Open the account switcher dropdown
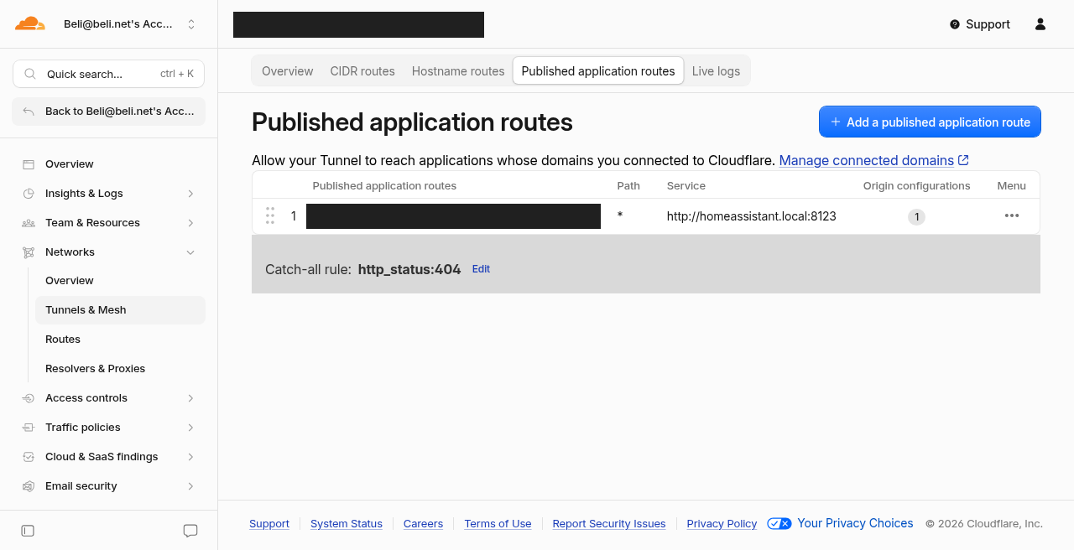 pos(128,24)
